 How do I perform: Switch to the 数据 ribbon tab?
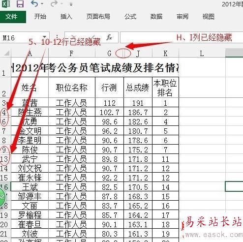pyautogui.click(x=156, y=17)
